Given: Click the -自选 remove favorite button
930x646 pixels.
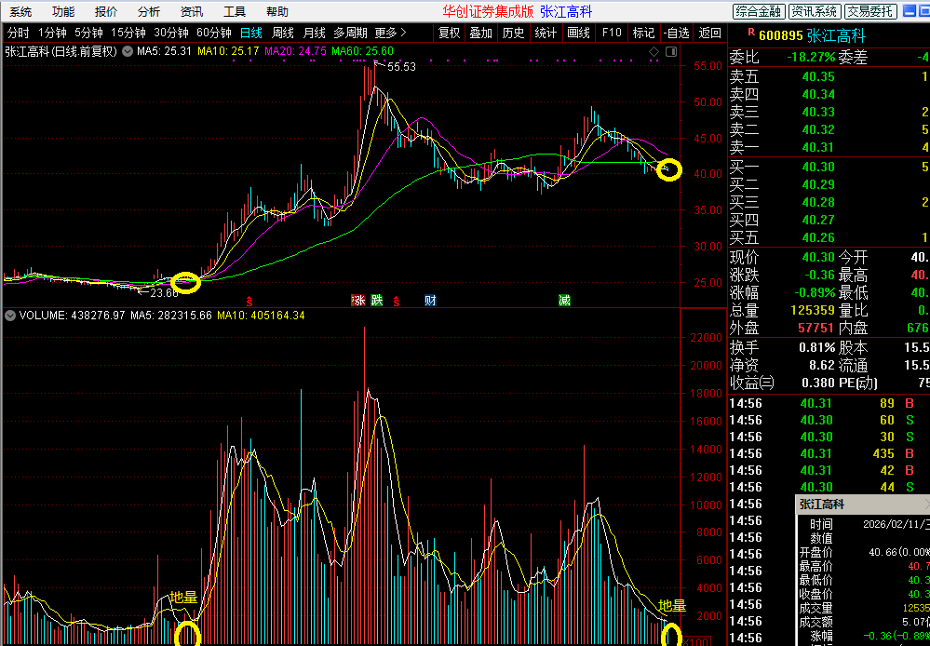Looking at the screenshot, I should [677, 34].
